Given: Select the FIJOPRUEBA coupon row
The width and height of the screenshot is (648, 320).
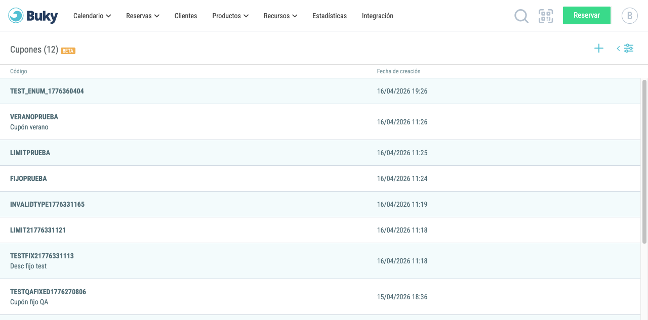Looking at the screenshot, I should 320,178.
